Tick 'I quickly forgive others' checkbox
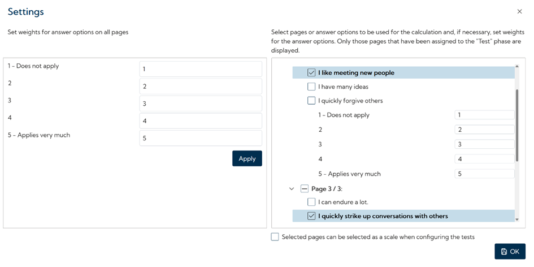 [x=311, y=101]
